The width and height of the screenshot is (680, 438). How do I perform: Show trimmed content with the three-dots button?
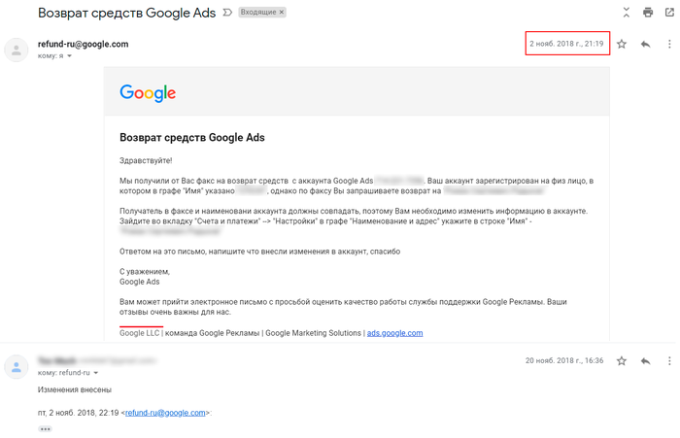[x=45, y=429]
